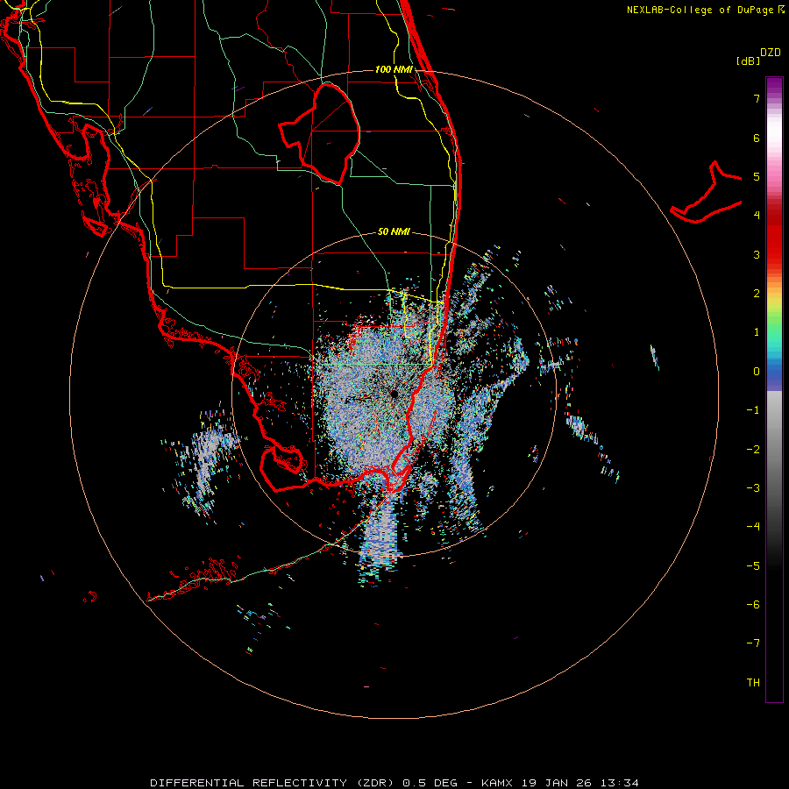The image size is (789, 789).
Task: Click the NEXLAB-College of DuPage watermark text
Action: pyautogui.click(x=700, y=10)
